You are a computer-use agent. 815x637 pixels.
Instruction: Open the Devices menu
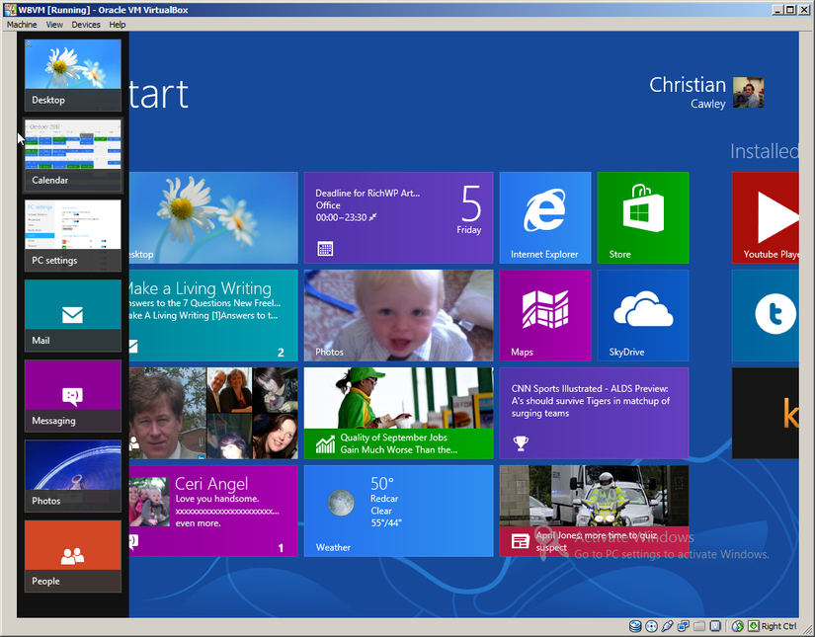(86, 24)
